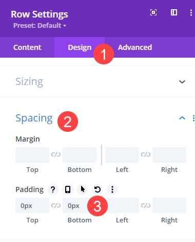Click the Margin Top input field
Viewport: 195px width, 242px height.
pos(32,155)
